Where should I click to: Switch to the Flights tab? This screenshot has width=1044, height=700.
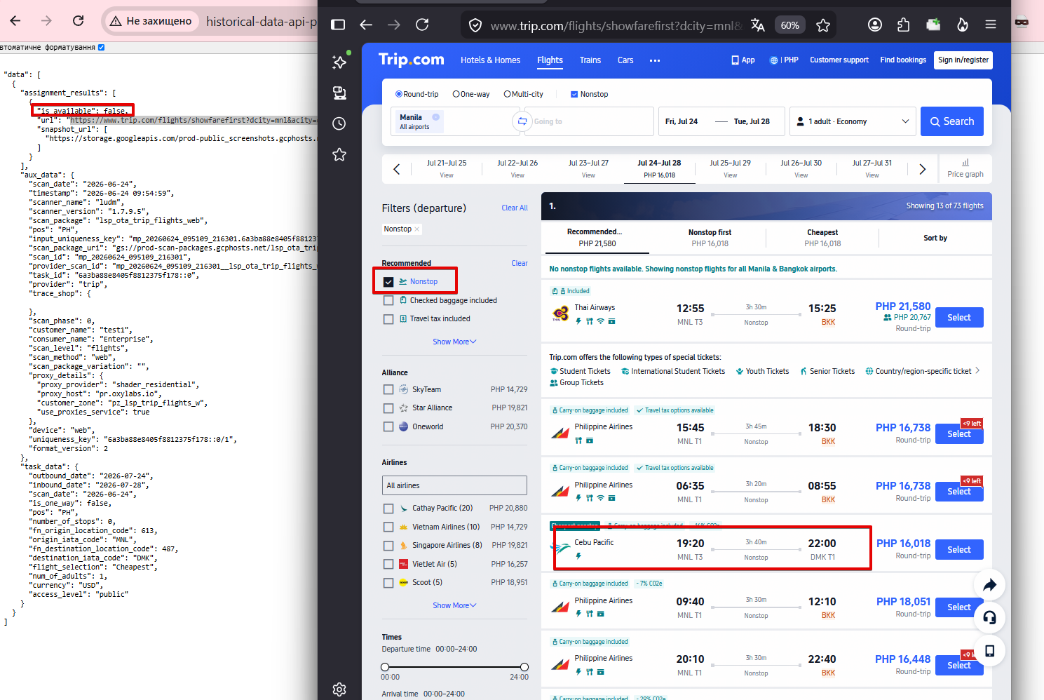point(550,60)
